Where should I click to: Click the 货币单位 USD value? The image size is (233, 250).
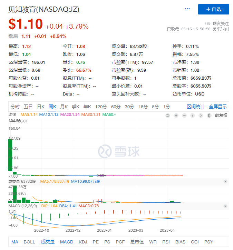point(200,94)
